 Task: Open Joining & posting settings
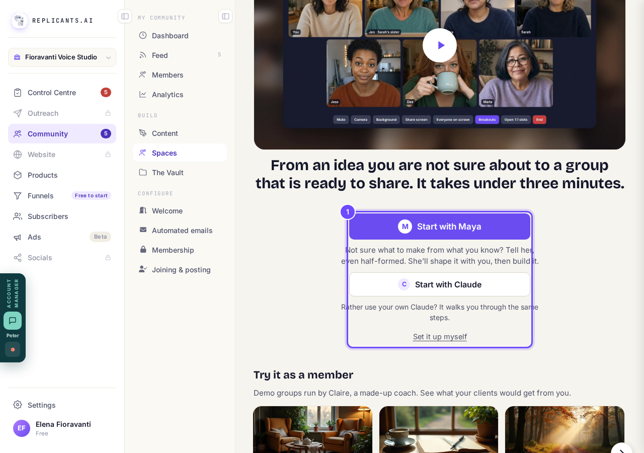[x=180, y=270]
